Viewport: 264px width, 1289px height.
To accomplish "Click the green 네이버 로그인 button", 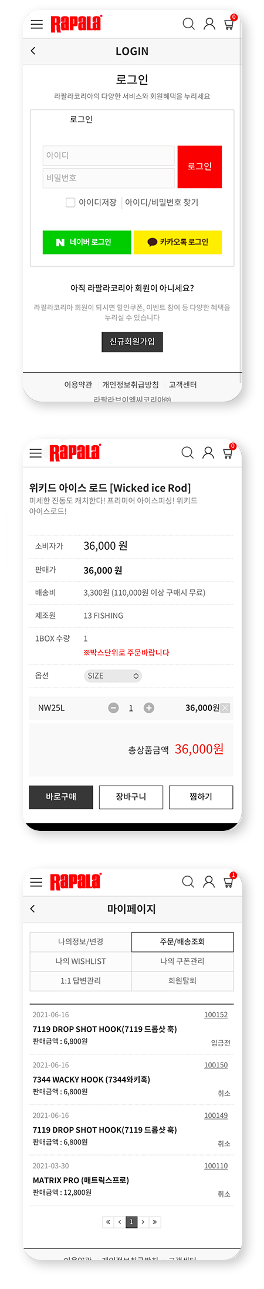I will pyautogui.click(x=87, y=242).
